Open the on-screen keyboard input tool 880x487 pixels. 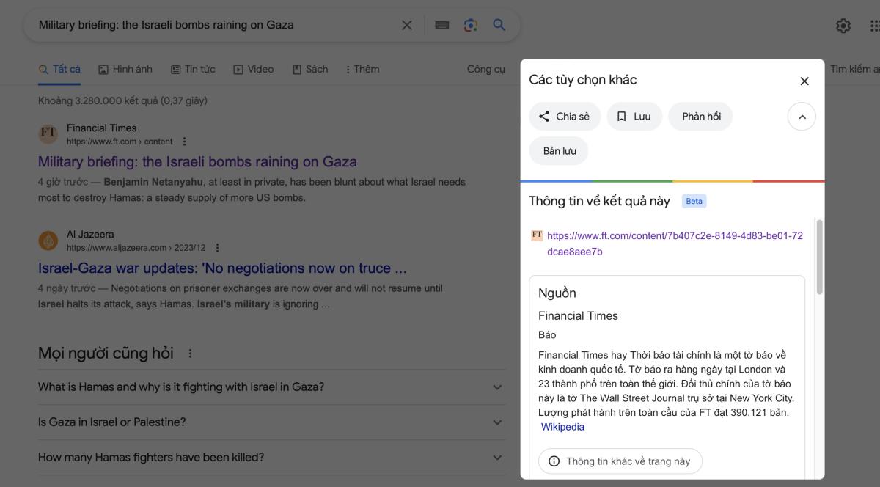click(441, 25)
